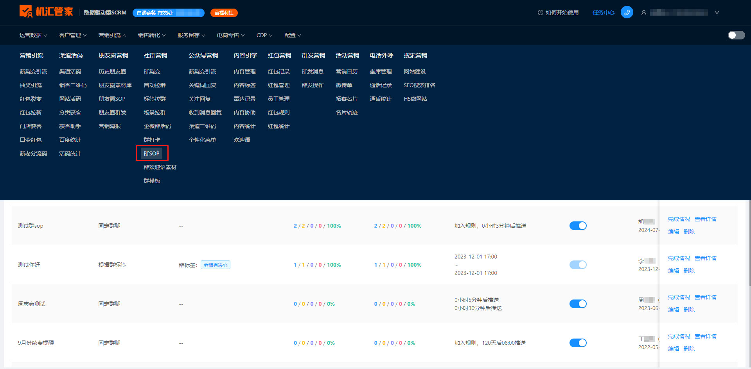This screenshot has width=751, height=369.
Task: Click 完成情况 for 测试群sop row
Action: coord(679,219)
